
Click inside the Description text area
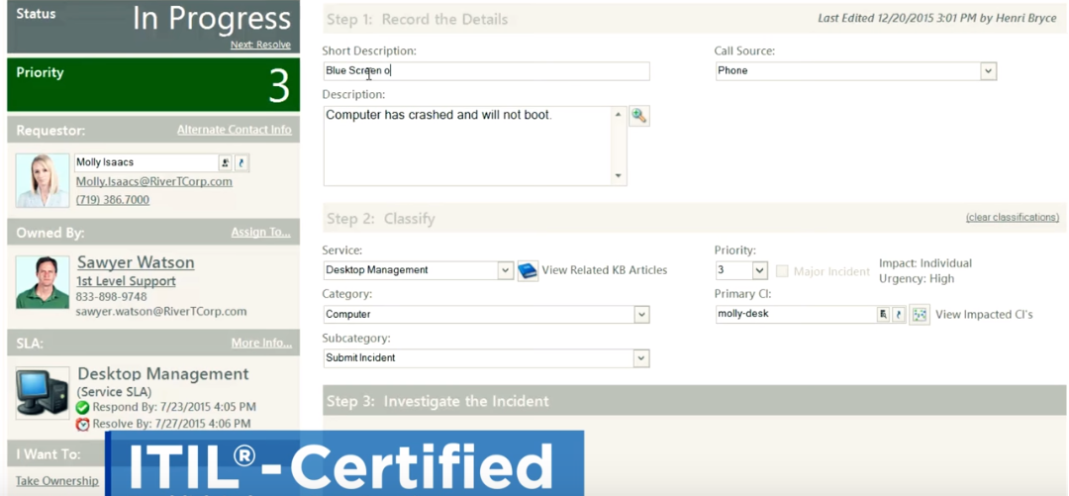467,146
